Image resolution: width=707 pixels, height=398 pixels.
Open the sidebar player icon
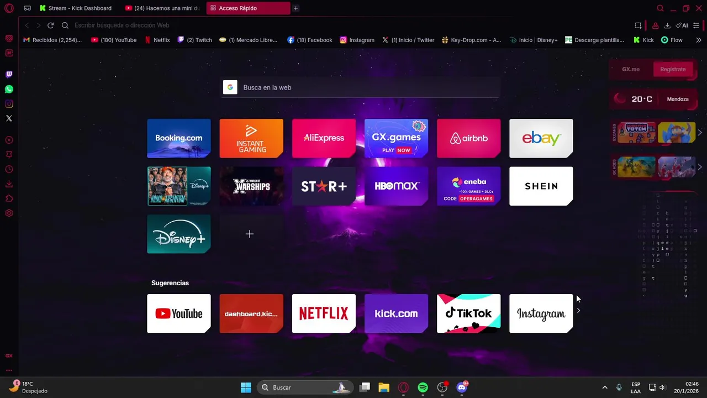pos(9,140)
